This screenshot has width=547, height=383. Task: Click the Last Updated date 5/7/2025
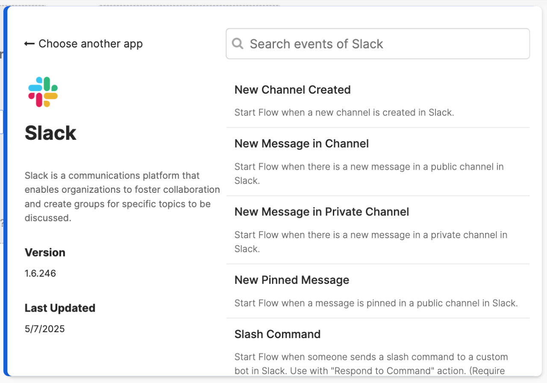click(44, 329)
